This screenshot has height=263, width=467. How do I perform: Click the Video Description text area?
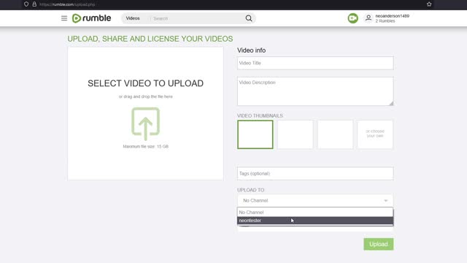pos(315,91)
